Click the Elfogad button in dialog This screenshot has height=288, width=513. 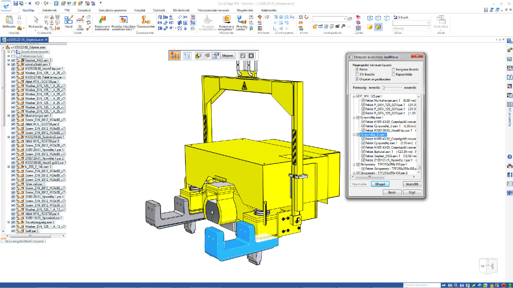[x=380, y=184]
